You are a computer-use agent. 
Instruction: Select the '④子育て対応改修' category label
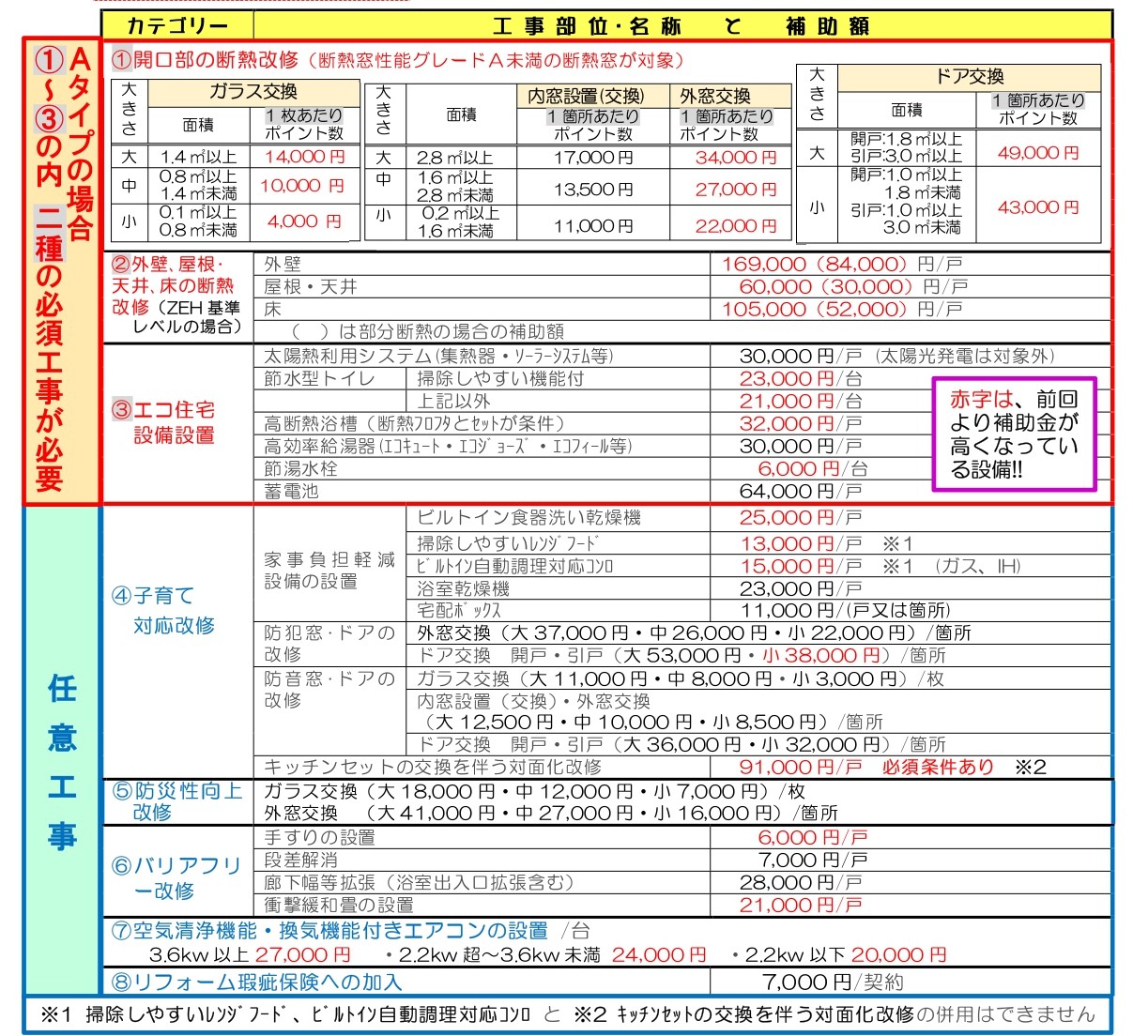(x=164, y=610)
